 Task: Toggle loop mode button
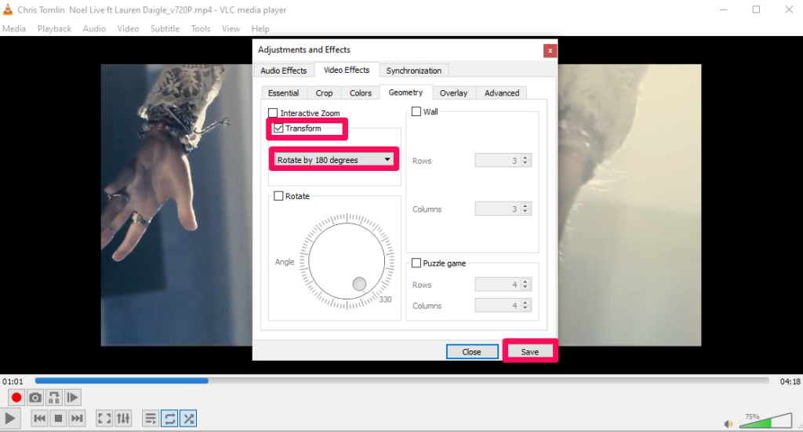point(169,418)
